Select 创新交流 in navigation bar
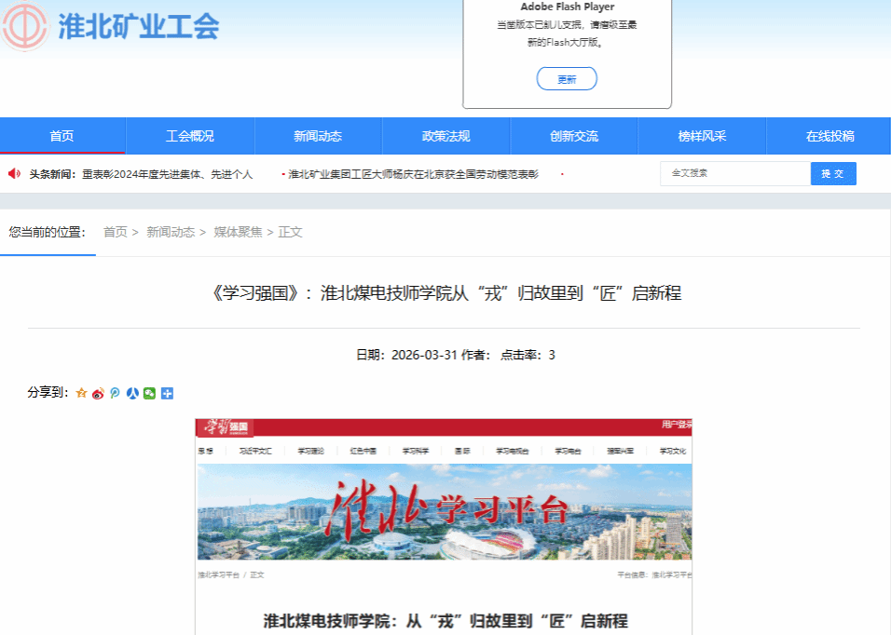Image resolution: width=891 pixels, height=635 pixels. (574, 136)
